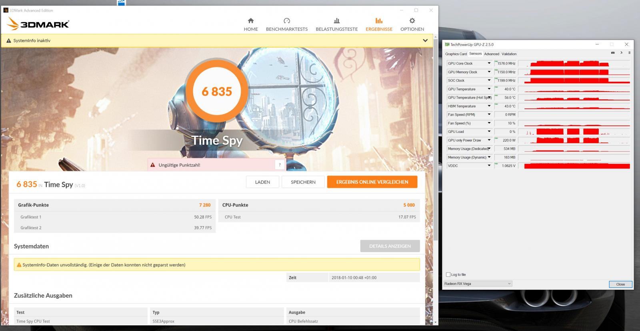Open Fan Speed (RPM) sensor dropdown
Screen dimensions: 640x331
tap(489, 114)
